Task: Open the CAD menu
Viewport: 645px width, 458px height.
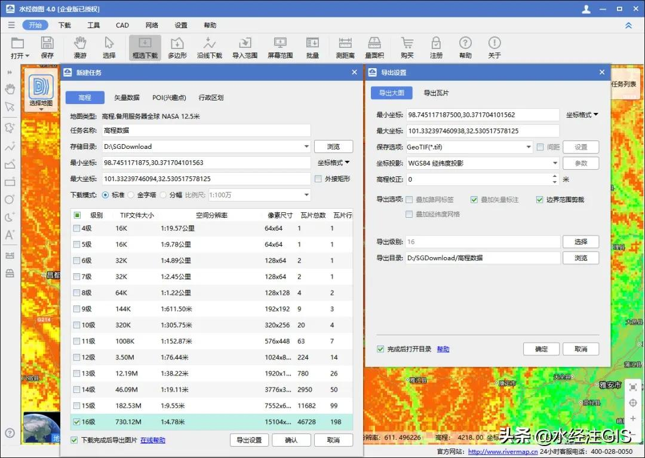Action: click(x=122, y=25)
